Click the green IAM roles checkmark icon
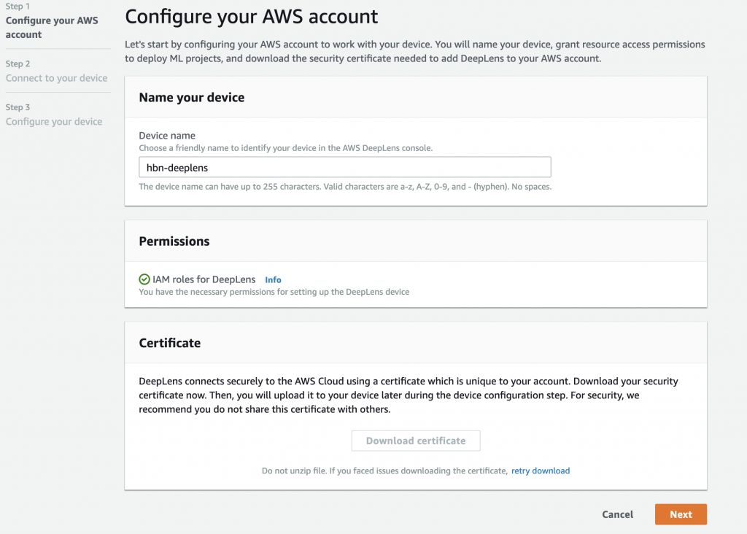Screen dimensions: 747x534 [x=144, y=279]
